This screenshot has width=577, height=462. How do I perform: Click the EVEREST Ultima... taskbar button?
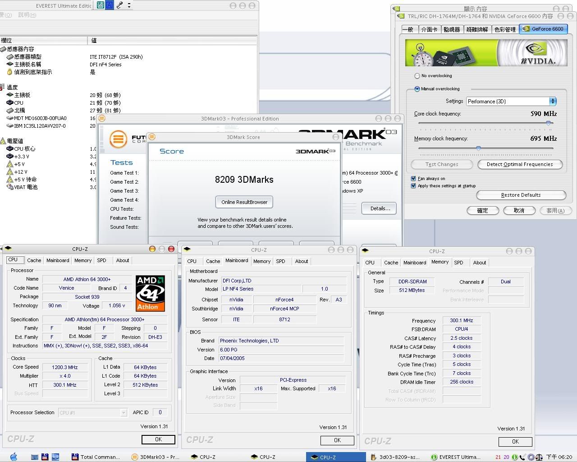click(x=456, y=457)
